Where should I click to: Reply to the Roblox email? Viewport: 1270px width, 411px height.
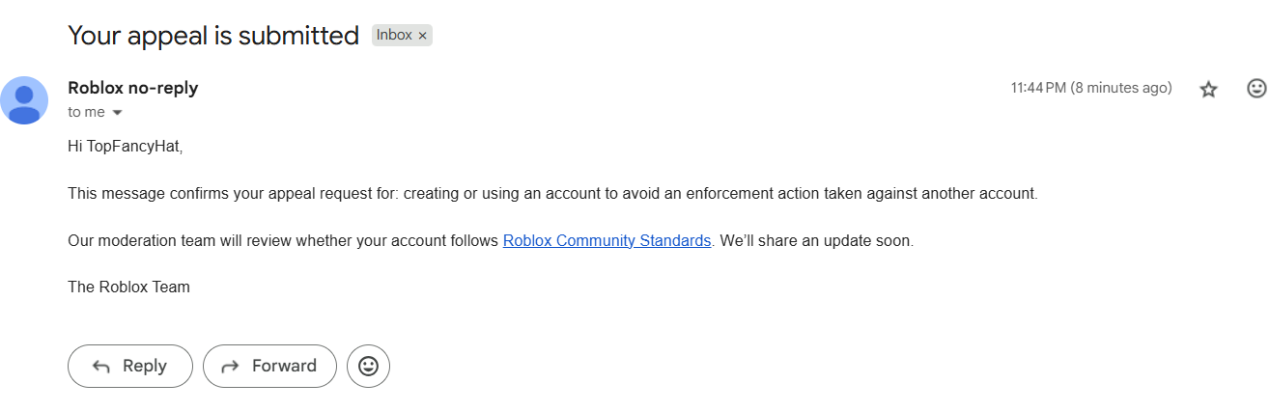[x=130, y=366]
